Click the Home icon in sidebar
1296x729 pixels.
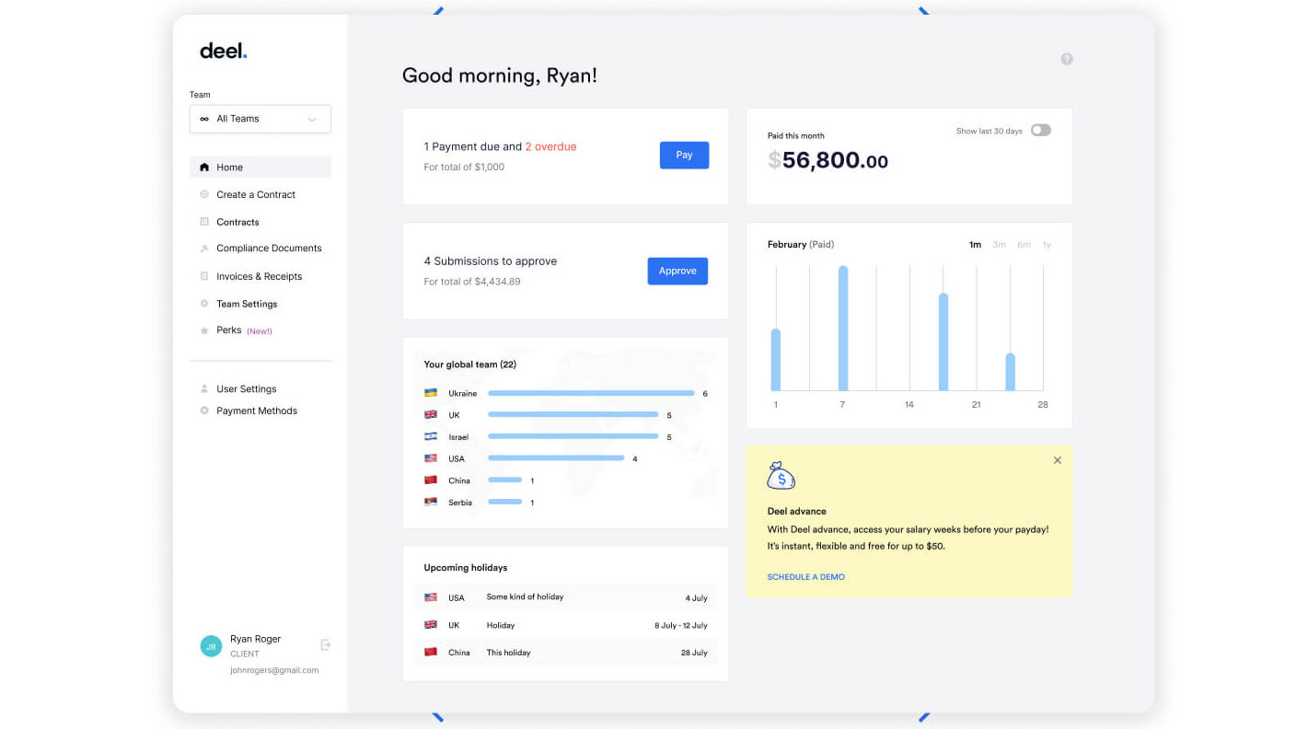click(x=204, y=168)
